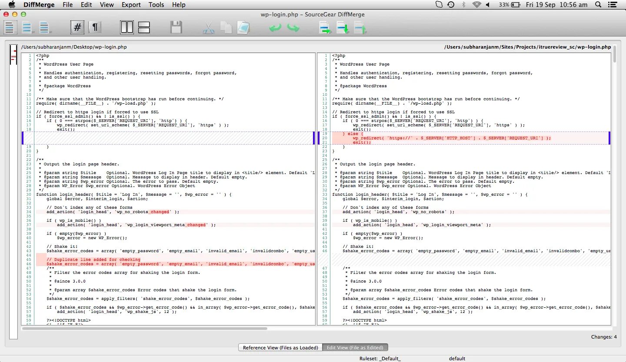Viewport: 626px width, 362px height.
Task: Click the Paste toolbar icon
Action: (x=243, y=27)
